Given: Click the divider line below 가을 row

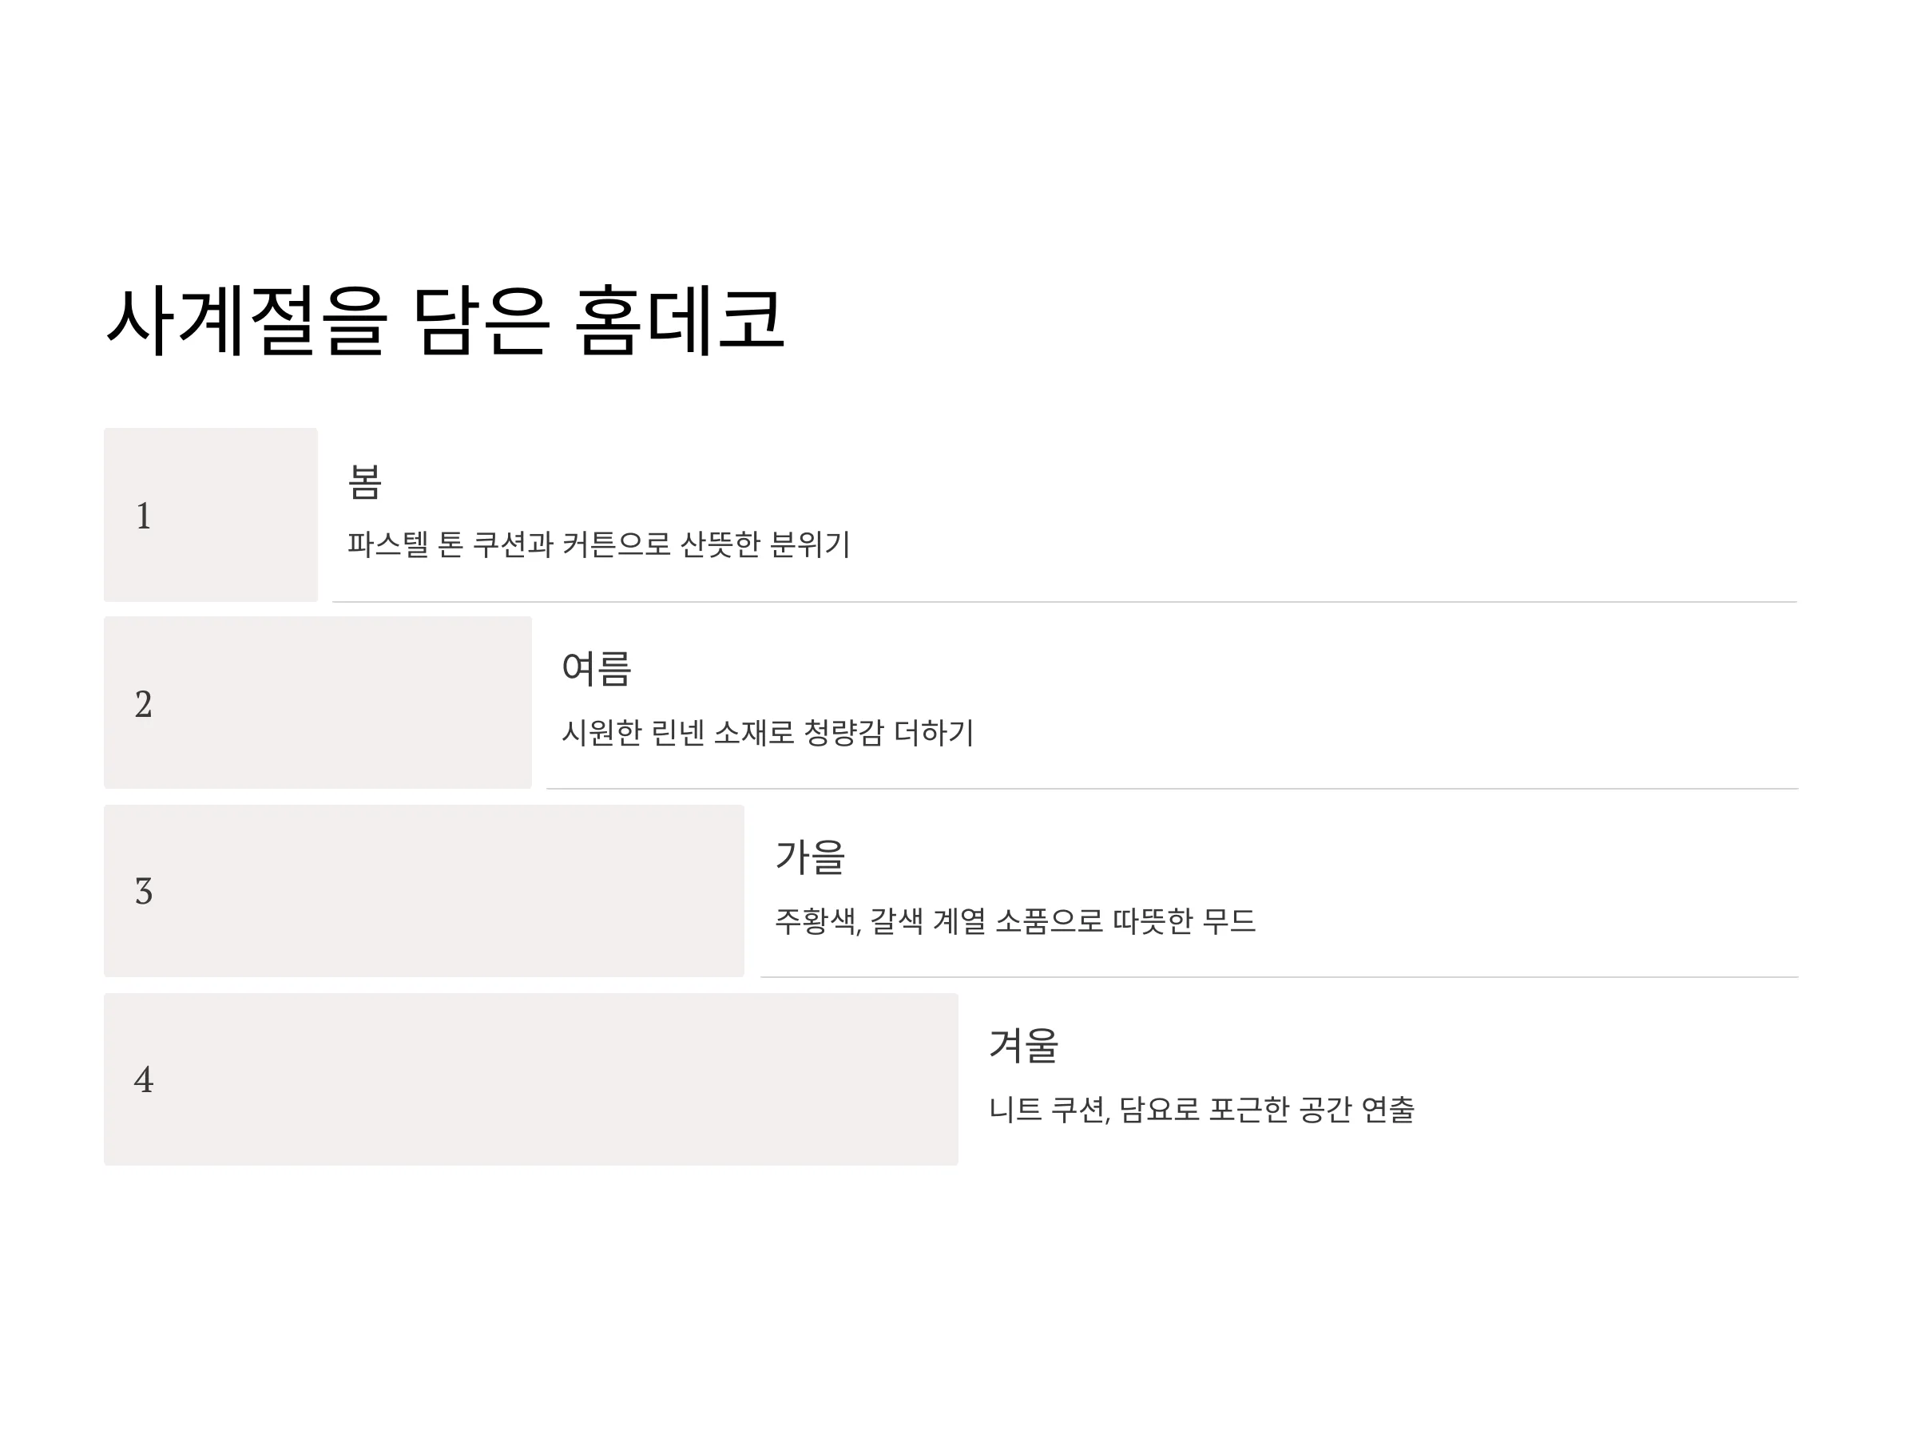Looking at the screenshot, I should [x=1279, y=976].
